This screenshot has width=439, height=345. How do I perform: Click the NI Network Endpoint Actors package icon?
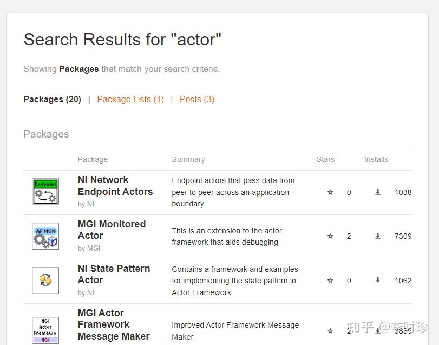coord(45,192)
